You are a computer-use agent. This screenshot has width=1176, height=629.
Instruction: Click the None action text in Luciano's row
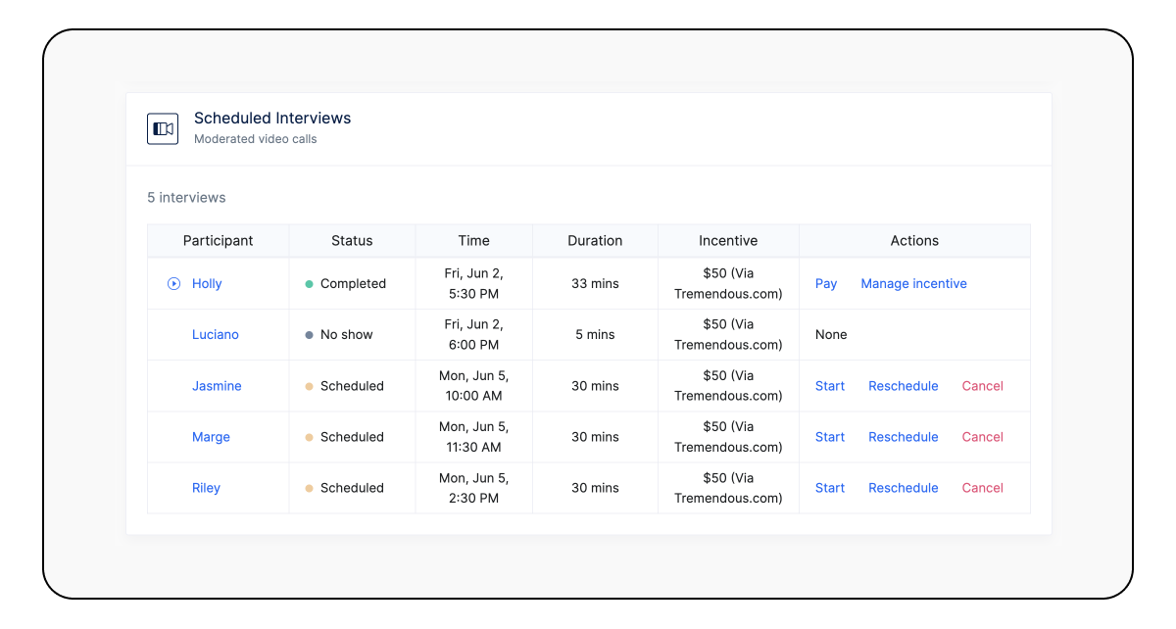pyautogui.click(x=831, y=335)
